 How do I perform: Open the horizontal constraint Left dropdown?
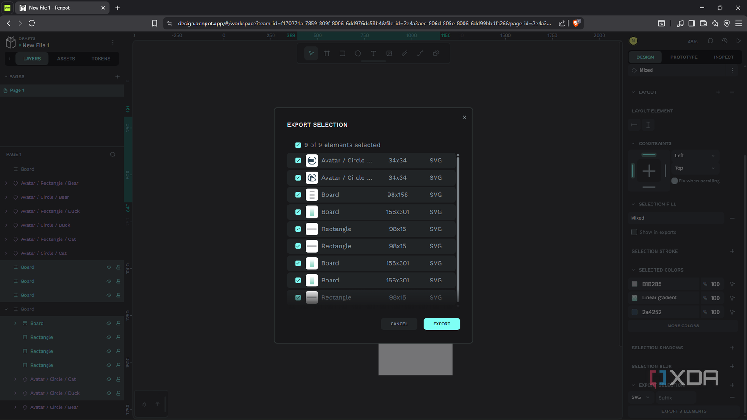coord(694,156)
